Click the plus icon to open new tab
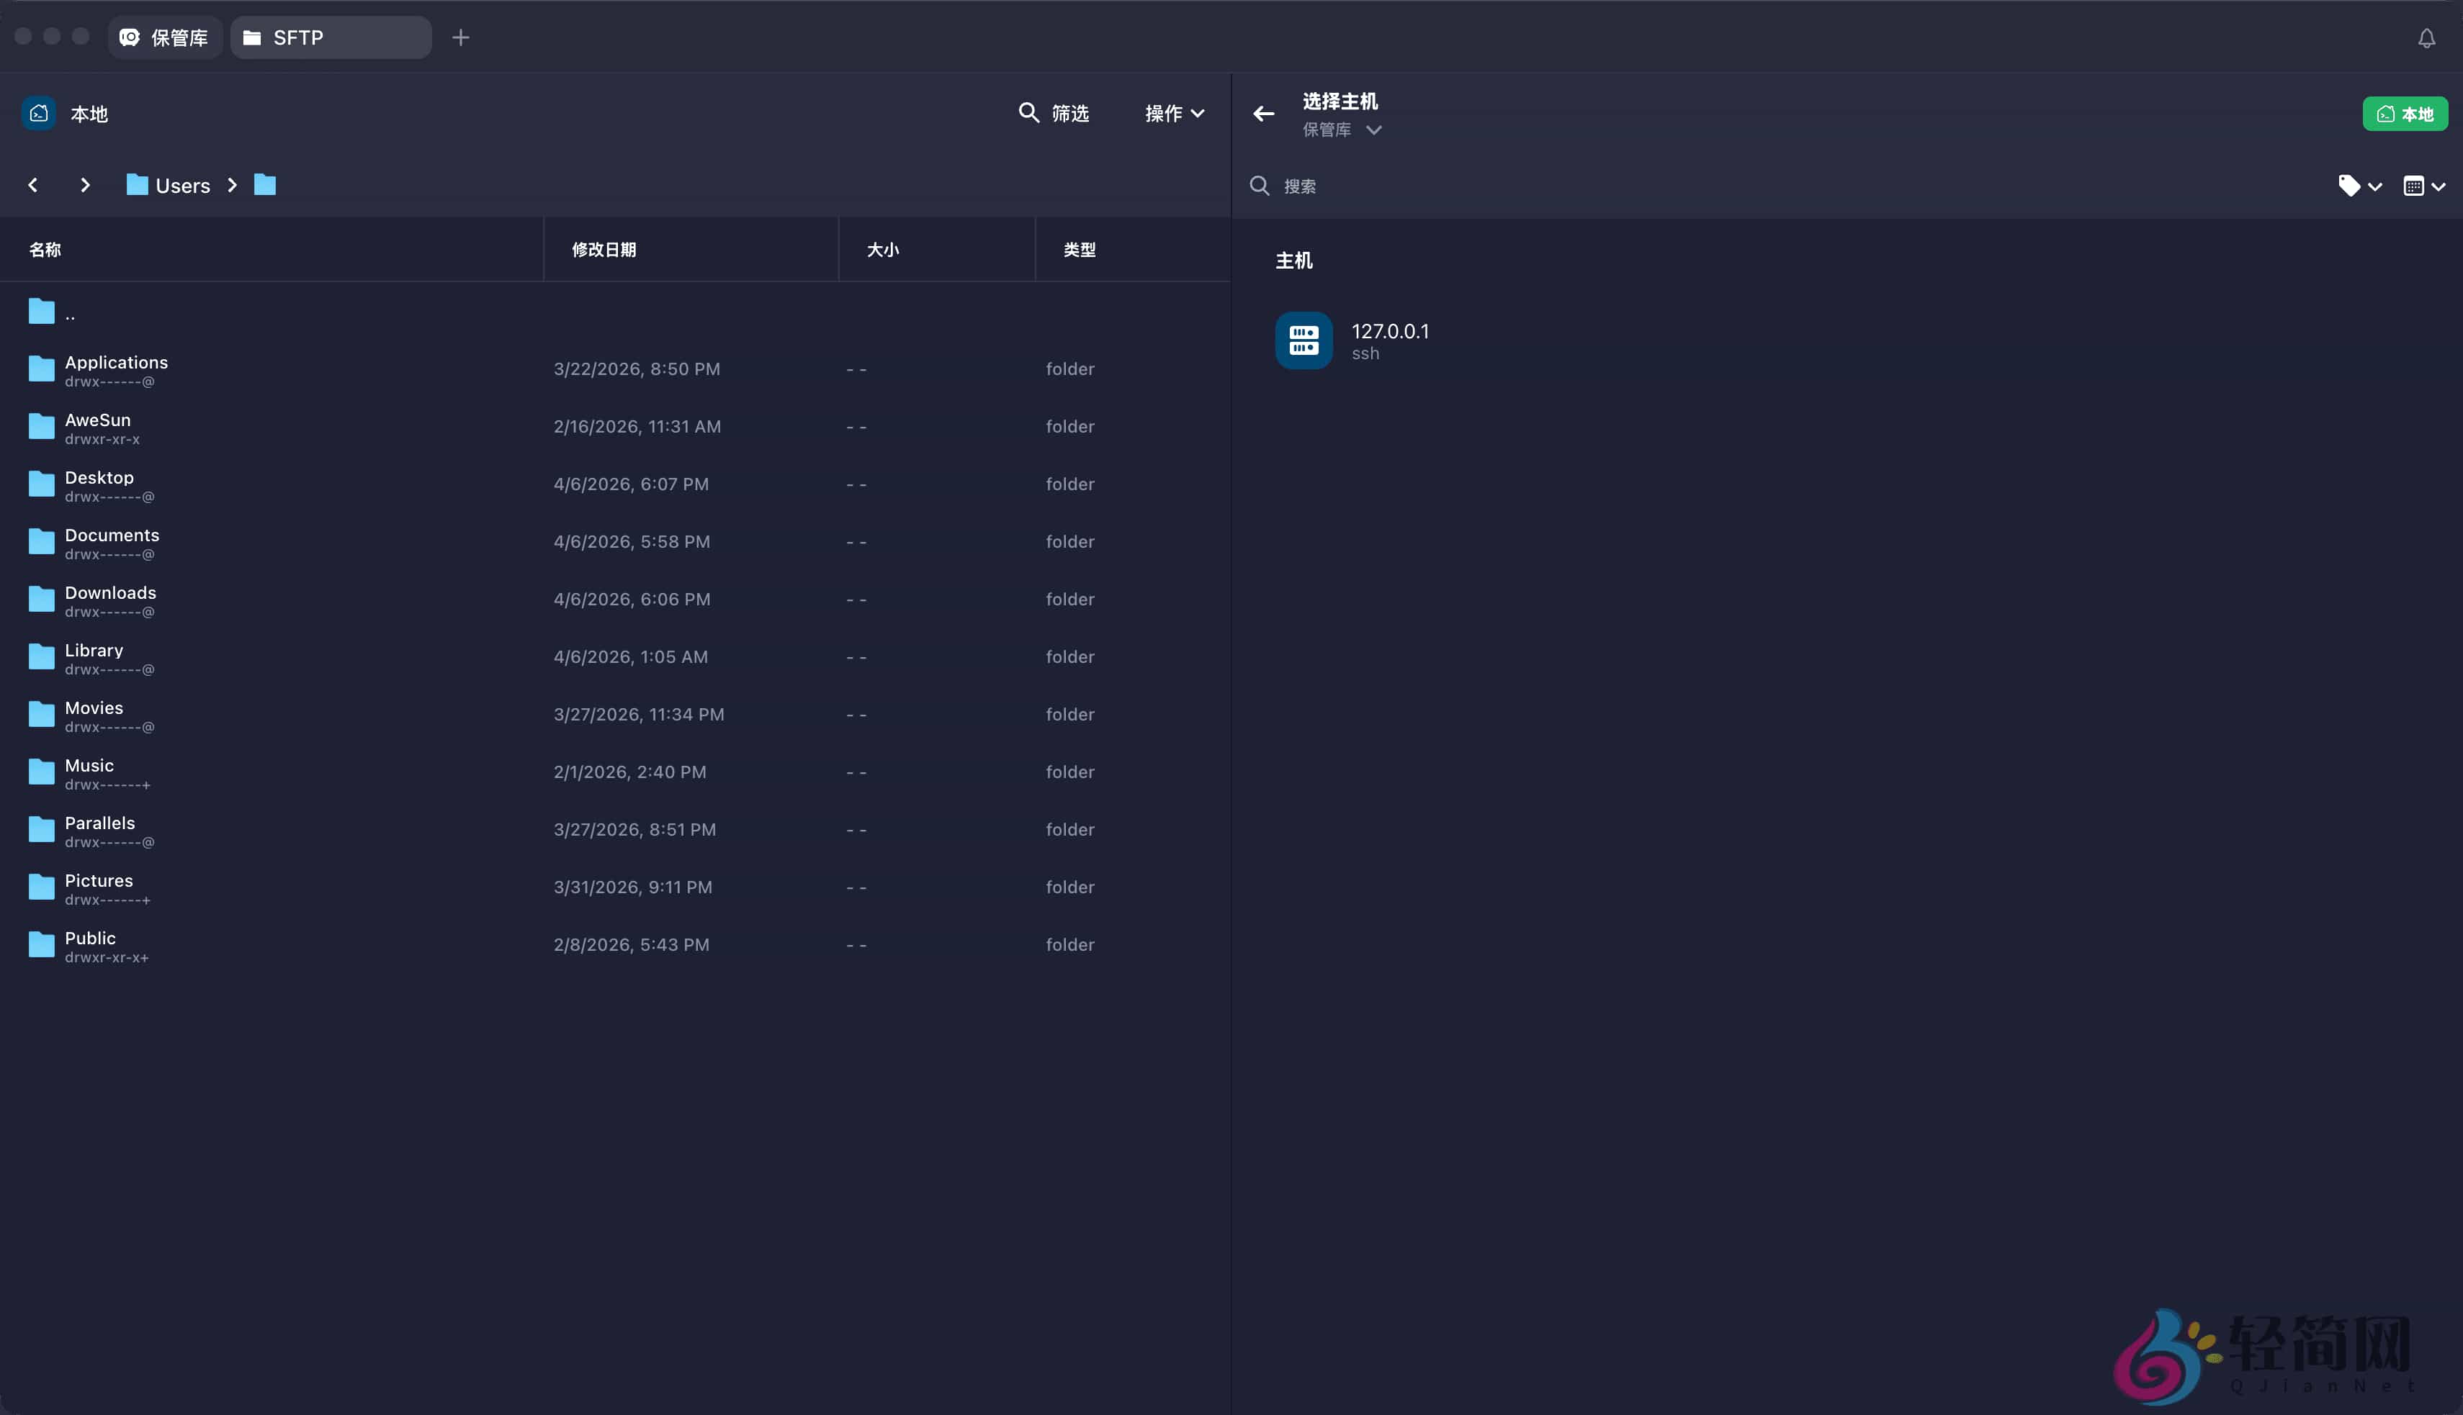Viewport: 2463px width, 1415px height. pos(460,37)
